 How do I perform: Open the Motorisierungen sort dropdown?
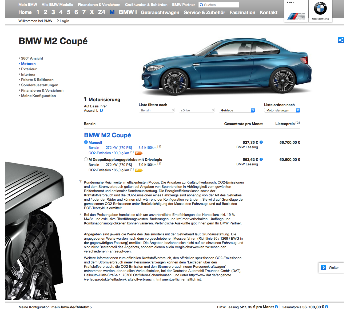(282, 110)
